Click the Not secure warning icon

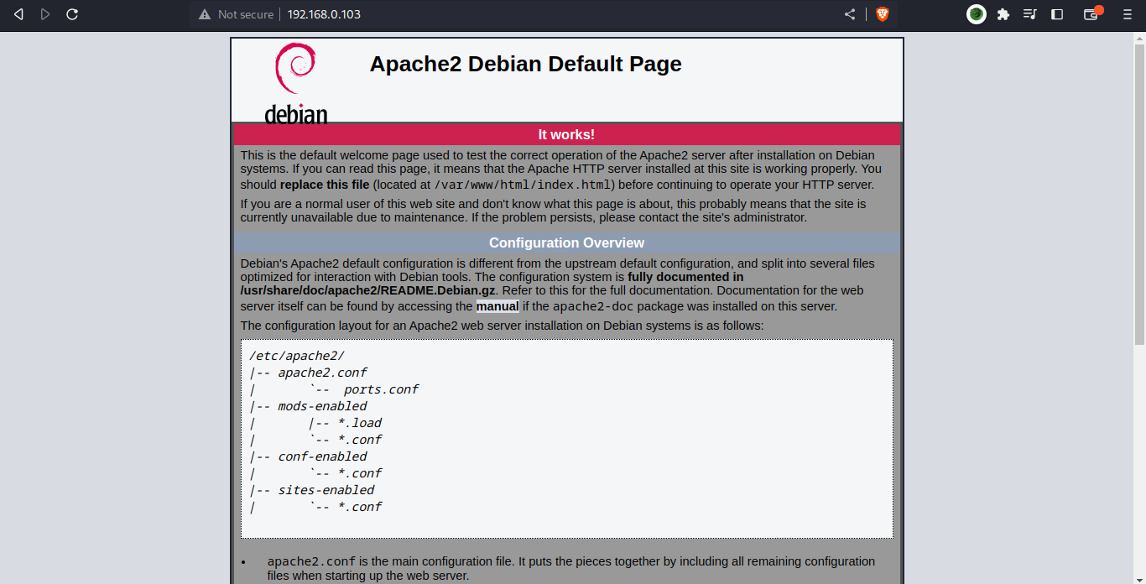[204, 14]
